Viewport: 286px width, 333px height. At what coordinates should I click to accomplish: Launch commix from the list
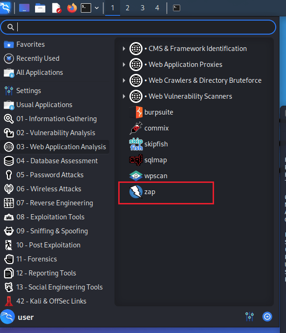tap(156, 128)
